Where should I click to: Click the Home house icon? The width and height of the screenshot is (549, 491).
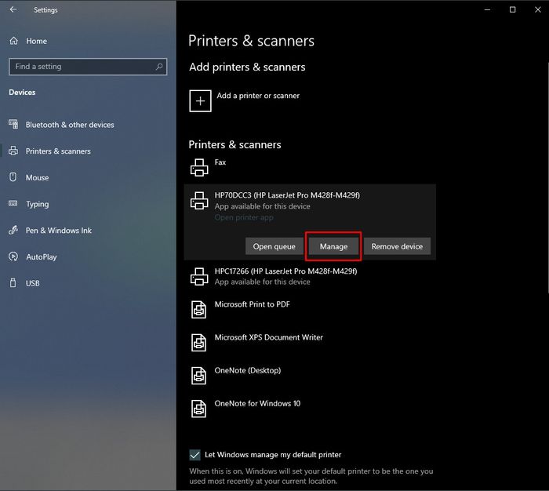pos(13,41)
